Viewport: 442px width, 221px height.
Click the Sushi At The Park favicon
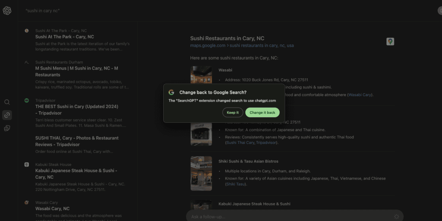(26, 31)
